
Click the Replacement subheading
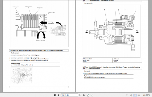[15, 53]
